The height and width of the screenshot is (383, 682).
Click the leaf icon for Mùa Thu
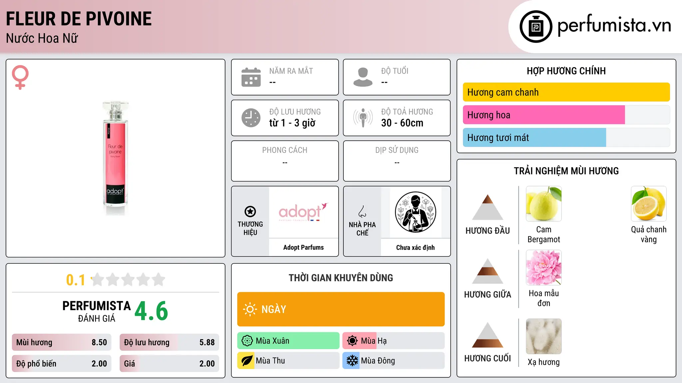tap(247, 361)
